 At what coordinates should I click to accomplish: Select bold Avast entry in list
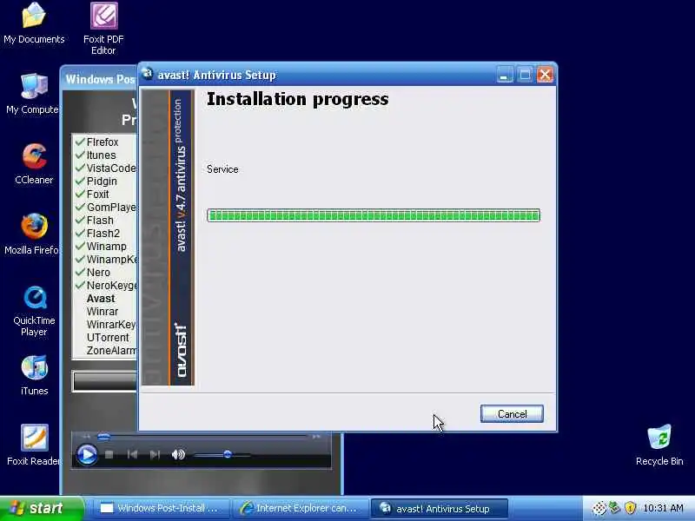click(x=101, y=298)
